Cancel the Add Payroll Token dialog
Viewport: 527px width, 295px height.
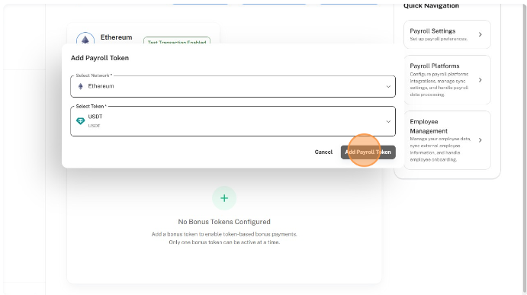(323, 152)
